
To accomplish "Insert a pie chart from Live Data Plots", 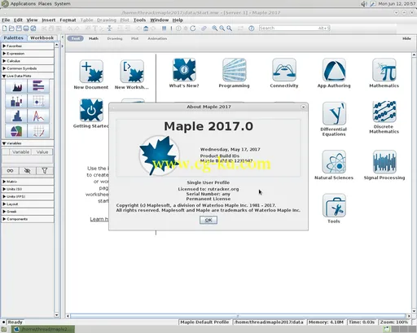I will (x=16, y=131).
